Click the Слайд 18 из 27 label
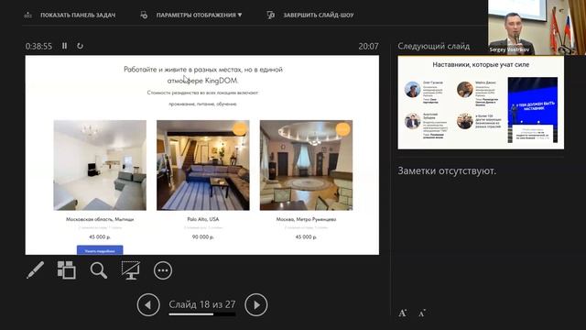 (202, 304)
